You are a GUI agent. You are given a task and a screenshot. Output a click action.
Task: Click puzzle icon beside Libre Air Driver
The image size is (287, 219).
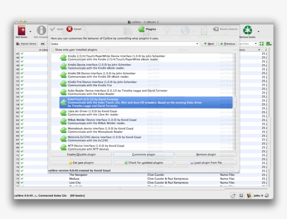pyautogui.click(x=63, y=113)
